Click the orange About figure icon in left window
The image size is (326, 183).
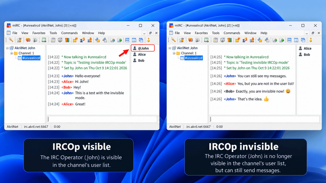[149, 40]
